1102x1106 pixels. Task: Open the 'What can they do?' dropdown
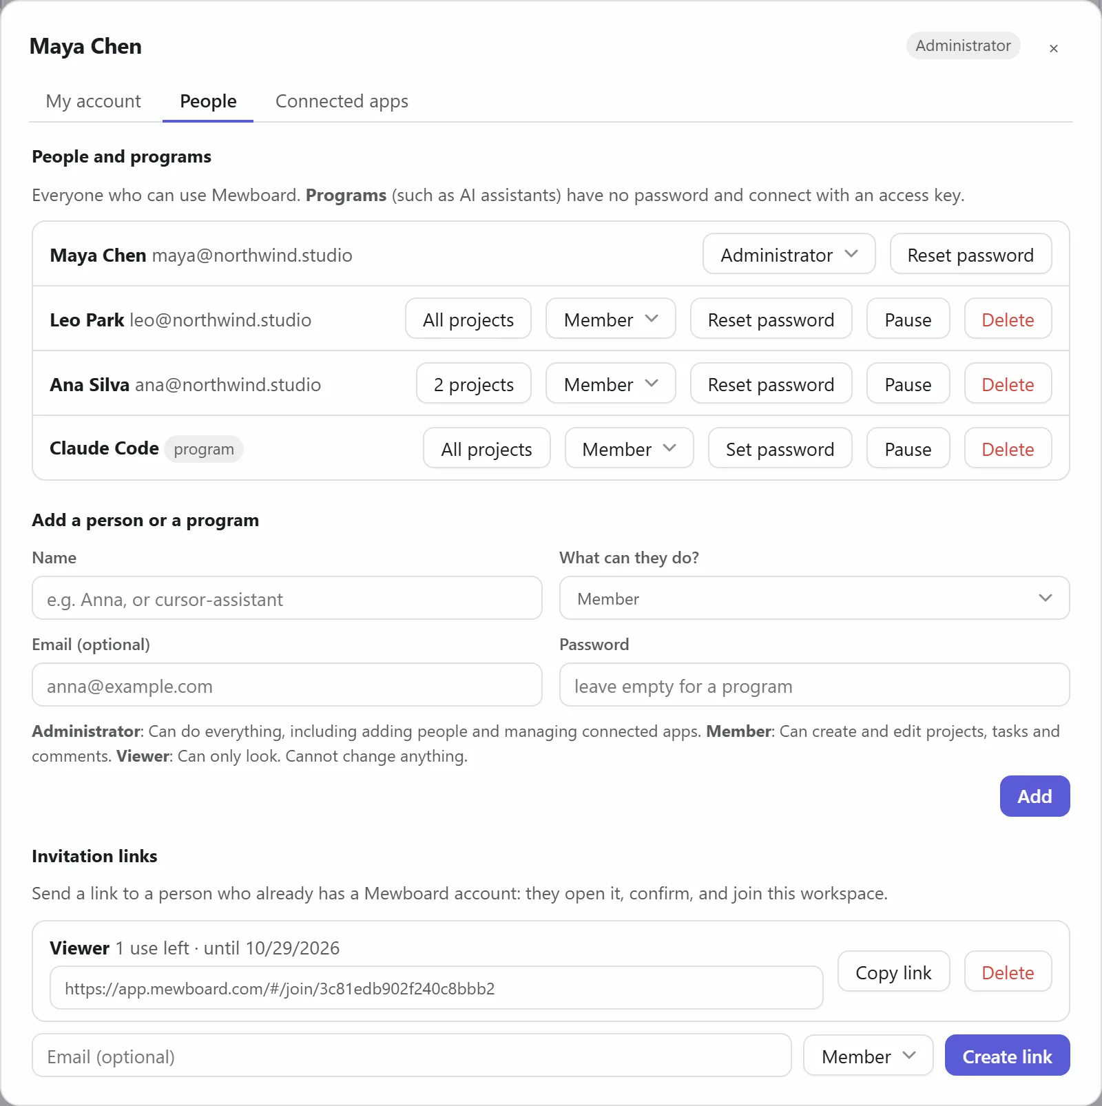(814, 598)
